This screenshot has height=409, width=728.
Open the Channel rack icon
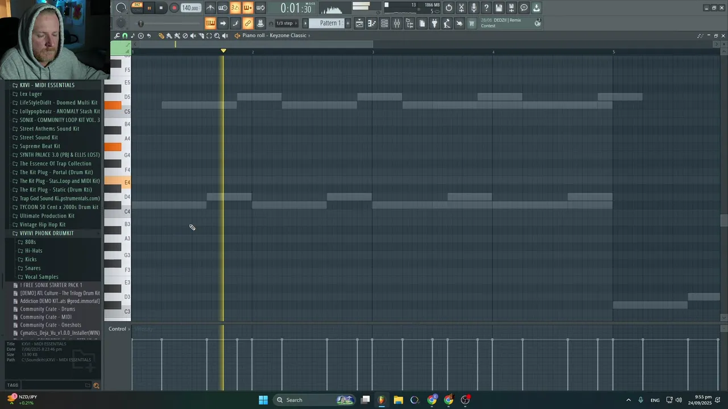pos(384,23)
